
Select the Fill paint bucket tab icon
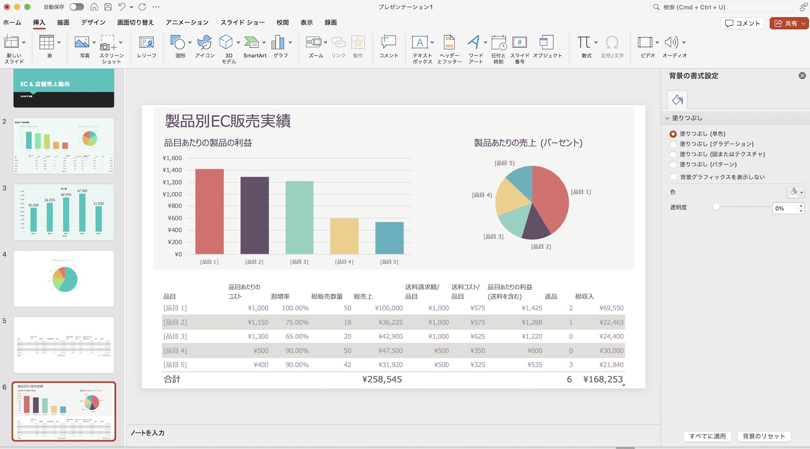click(x=677, y=100)
